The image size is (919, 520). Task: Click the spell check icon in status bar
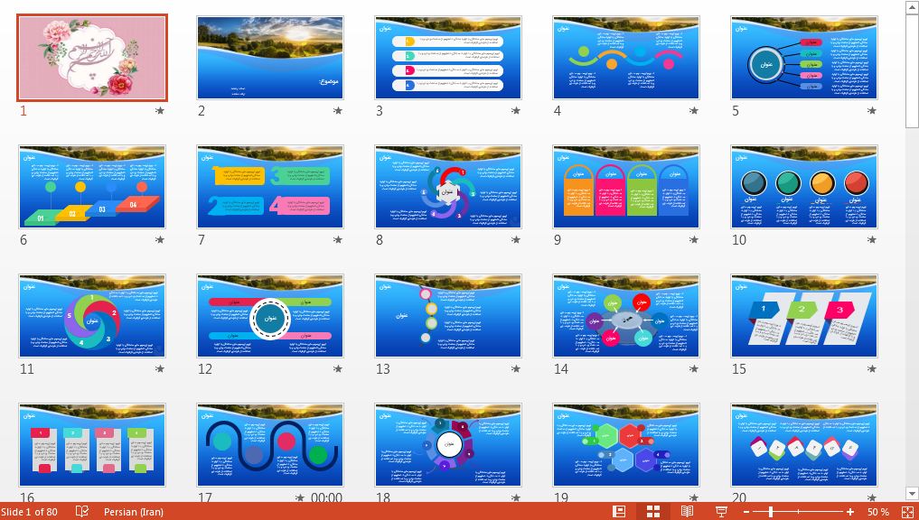point(82,512)
